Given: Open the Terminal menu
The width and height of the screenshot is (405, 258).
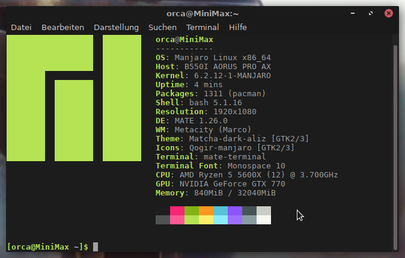Looking at the screenshot, I should click(x=202, y=28).
